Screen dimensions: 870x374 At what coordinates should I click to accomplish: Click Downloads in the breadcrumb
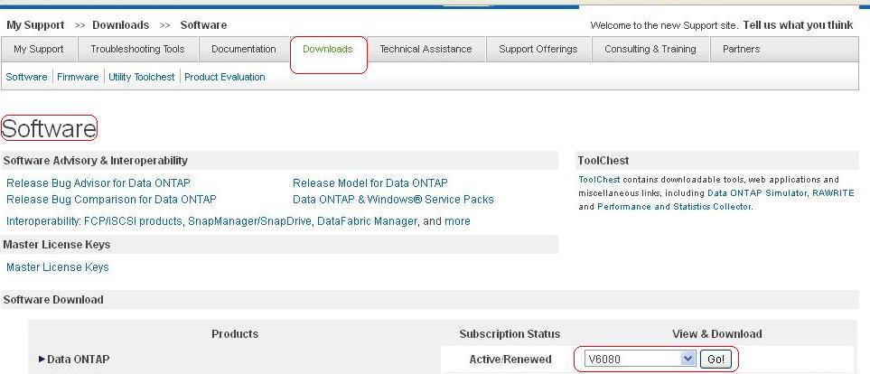(x=120, y=25)
